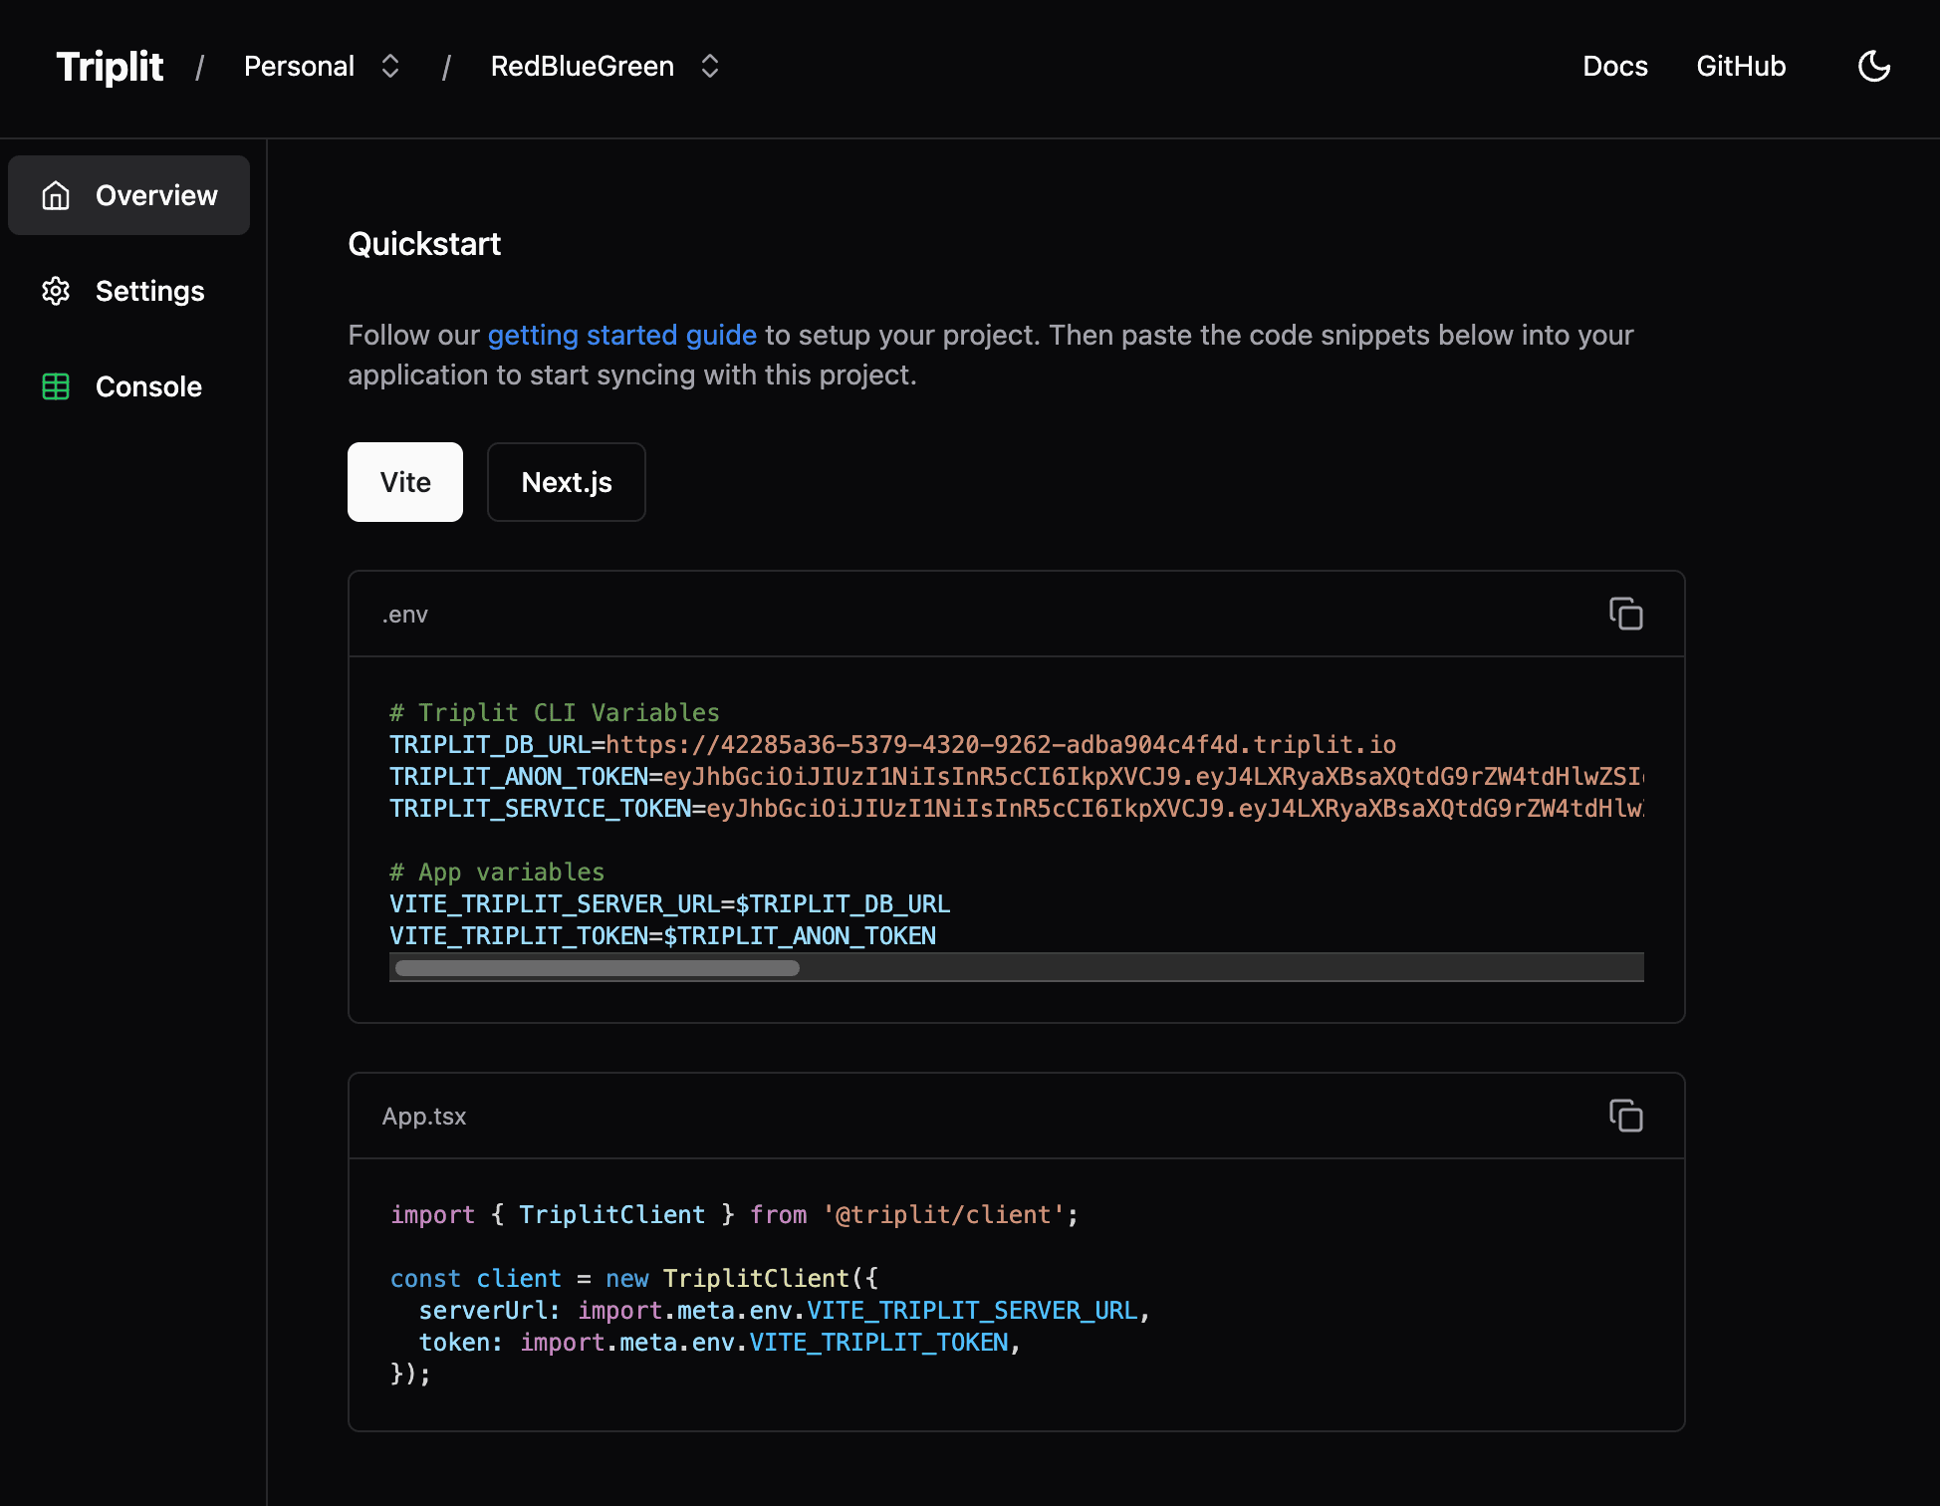Open Overview in sidebar
The image size is (1940, 1506).
coord(129,195)
